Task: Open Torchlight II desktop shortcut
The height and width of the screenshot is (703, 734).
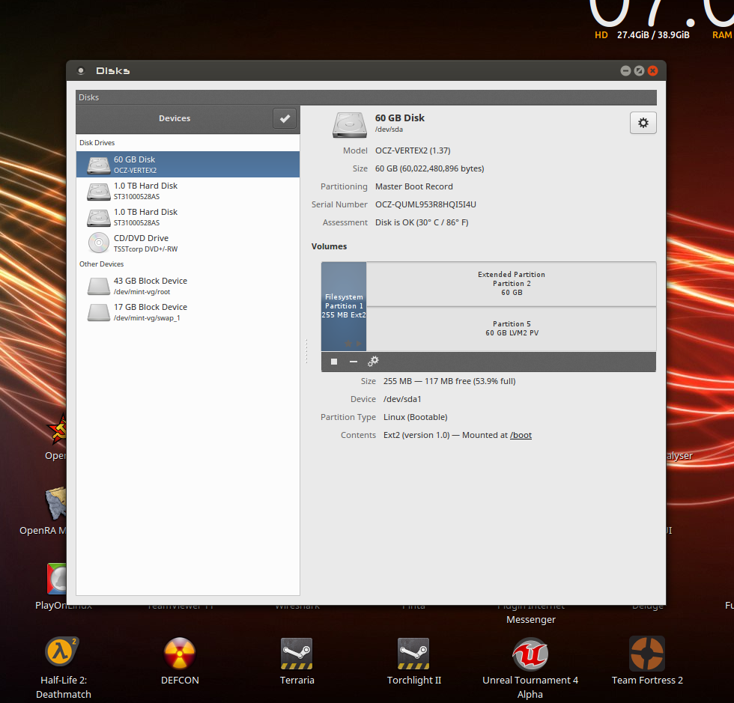Action: [x=413, y=654]
